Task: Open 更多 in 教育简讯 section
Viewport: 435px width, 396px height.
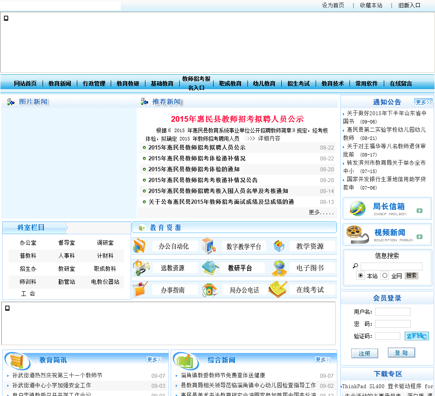Action: pyautogui.click(x=155, y=359)
